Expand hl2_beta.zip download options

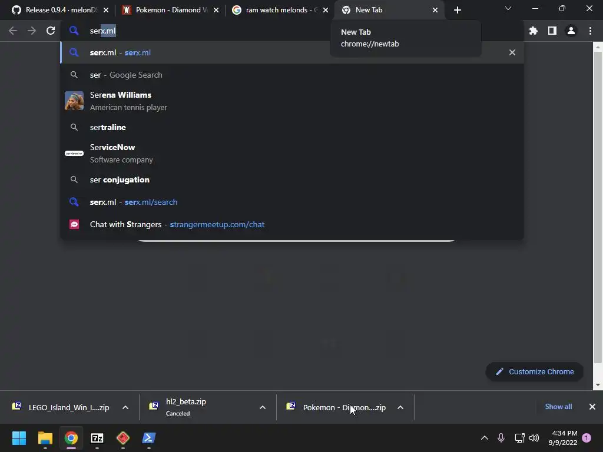[x=262, y=407]
